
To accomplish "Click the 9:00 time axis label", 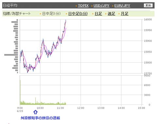I will 20,108.
